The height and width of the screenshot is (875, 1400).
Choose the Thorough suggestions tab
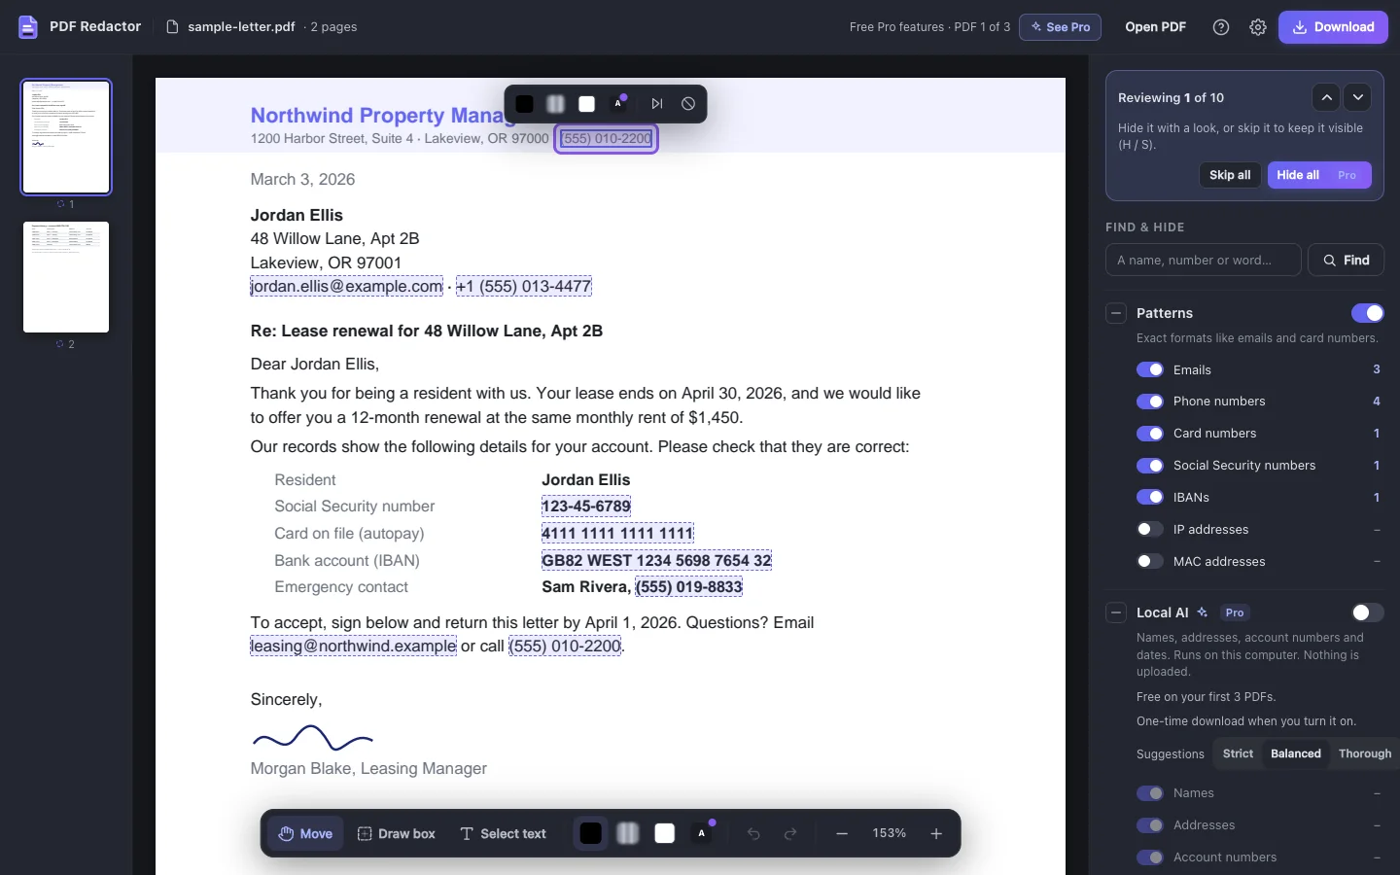pos(1364,753)
